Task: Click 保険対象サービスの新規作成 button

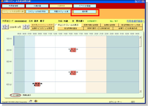Action: pyautogui.click(x=98, y=28)
